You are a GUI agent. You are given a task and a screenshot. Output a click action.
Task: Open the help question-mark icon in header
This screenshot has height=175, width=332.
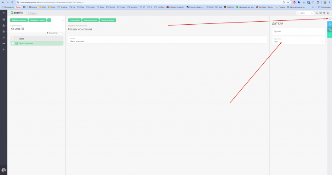point(320,13)
